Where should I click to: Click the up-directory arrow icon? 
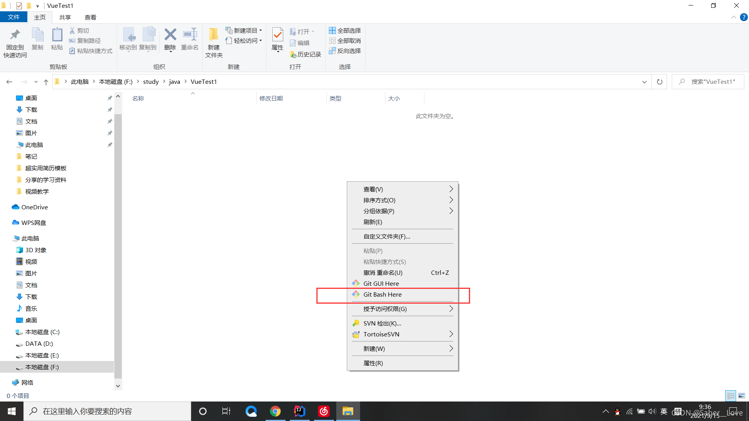tap(46, 82)
